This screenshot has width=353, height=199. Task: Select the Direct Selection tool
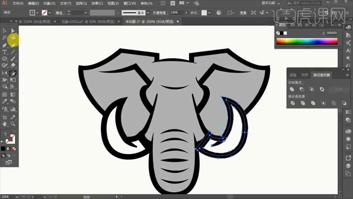(13, 31)
